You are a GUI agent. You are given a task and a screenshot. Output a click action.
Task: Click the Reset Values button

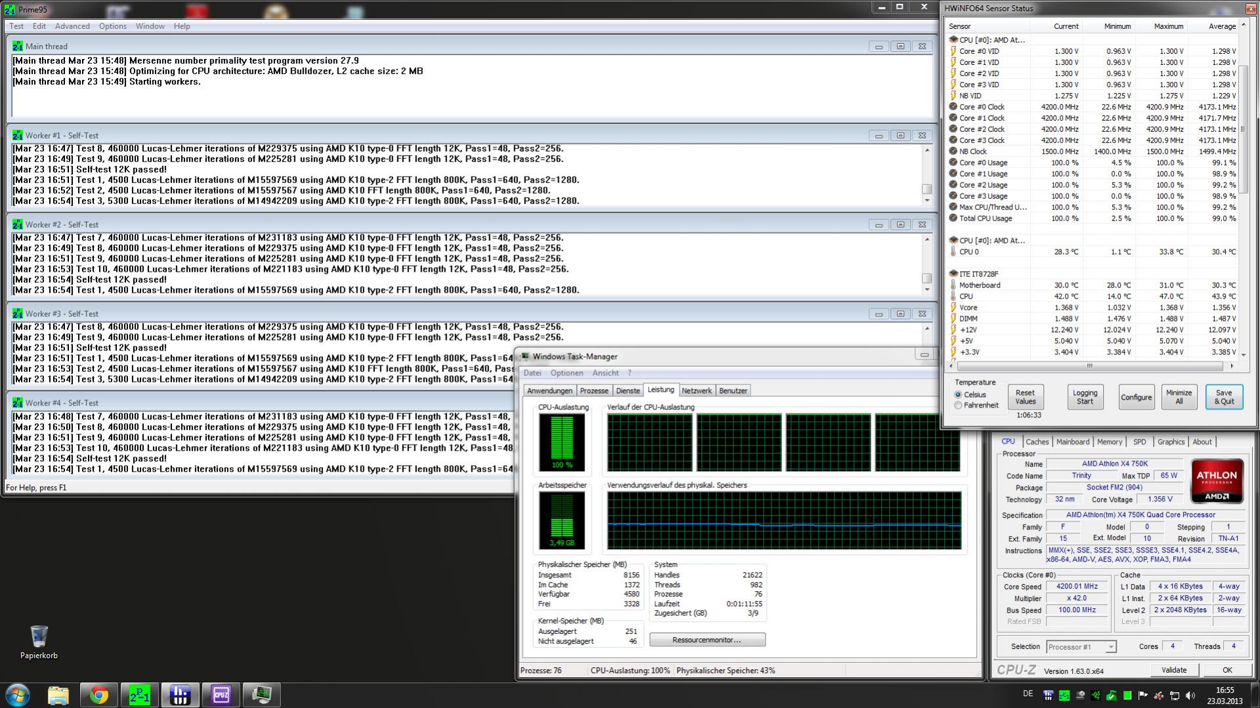1026,397
